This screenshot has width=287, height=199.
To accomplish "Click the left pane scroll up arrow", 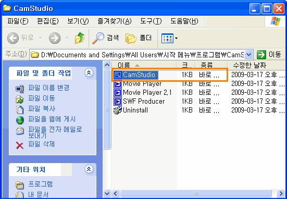I will click(107, 65).
